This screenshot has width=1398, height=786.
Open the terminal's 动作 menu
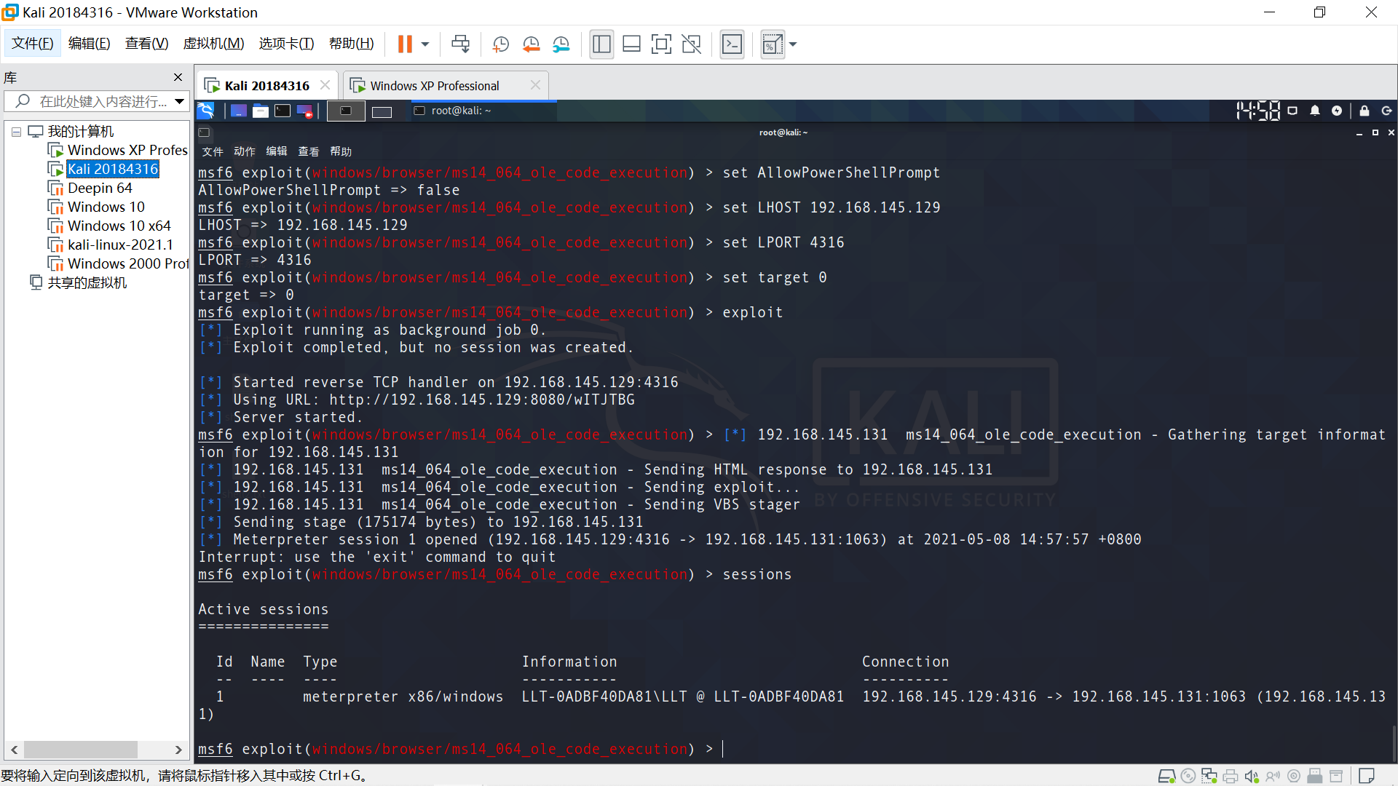click(244, 151)
